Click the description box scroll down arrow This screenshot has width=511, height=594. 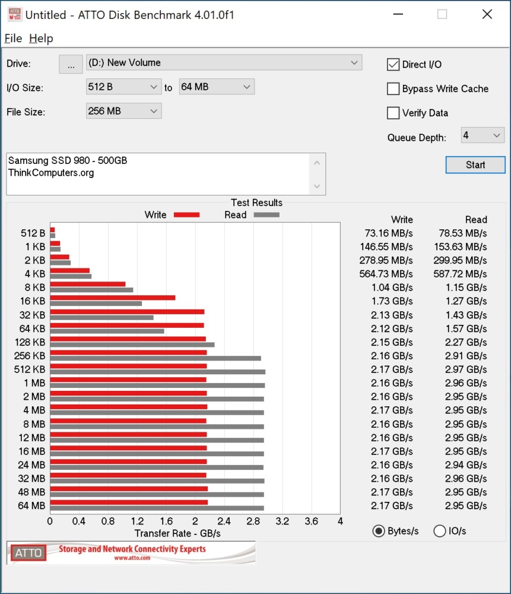pyautogui.click(x=317, y=186)
